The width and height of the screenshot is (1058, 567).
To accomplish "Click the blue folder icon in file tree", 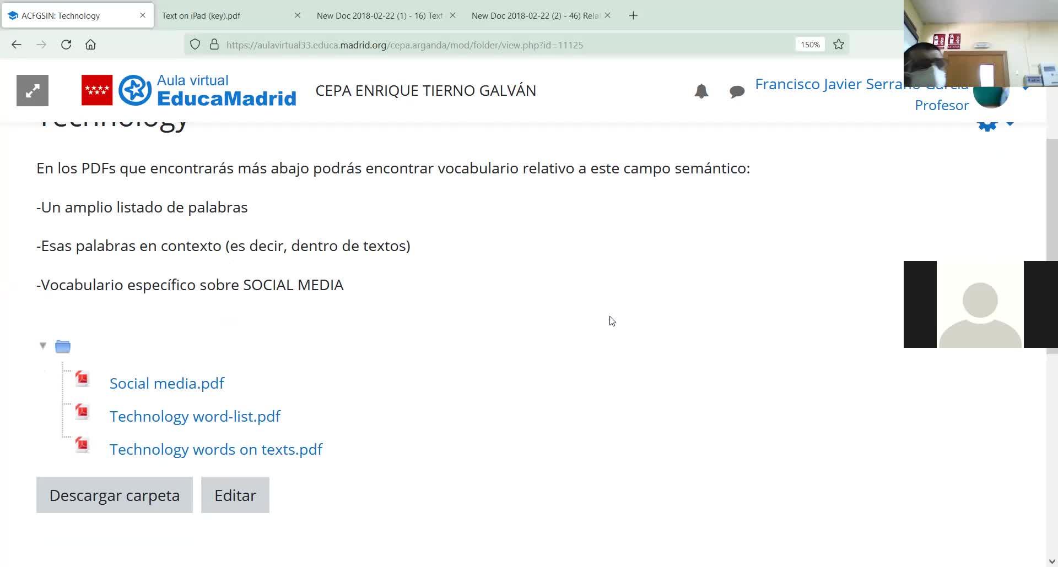I will coord(63,346).
